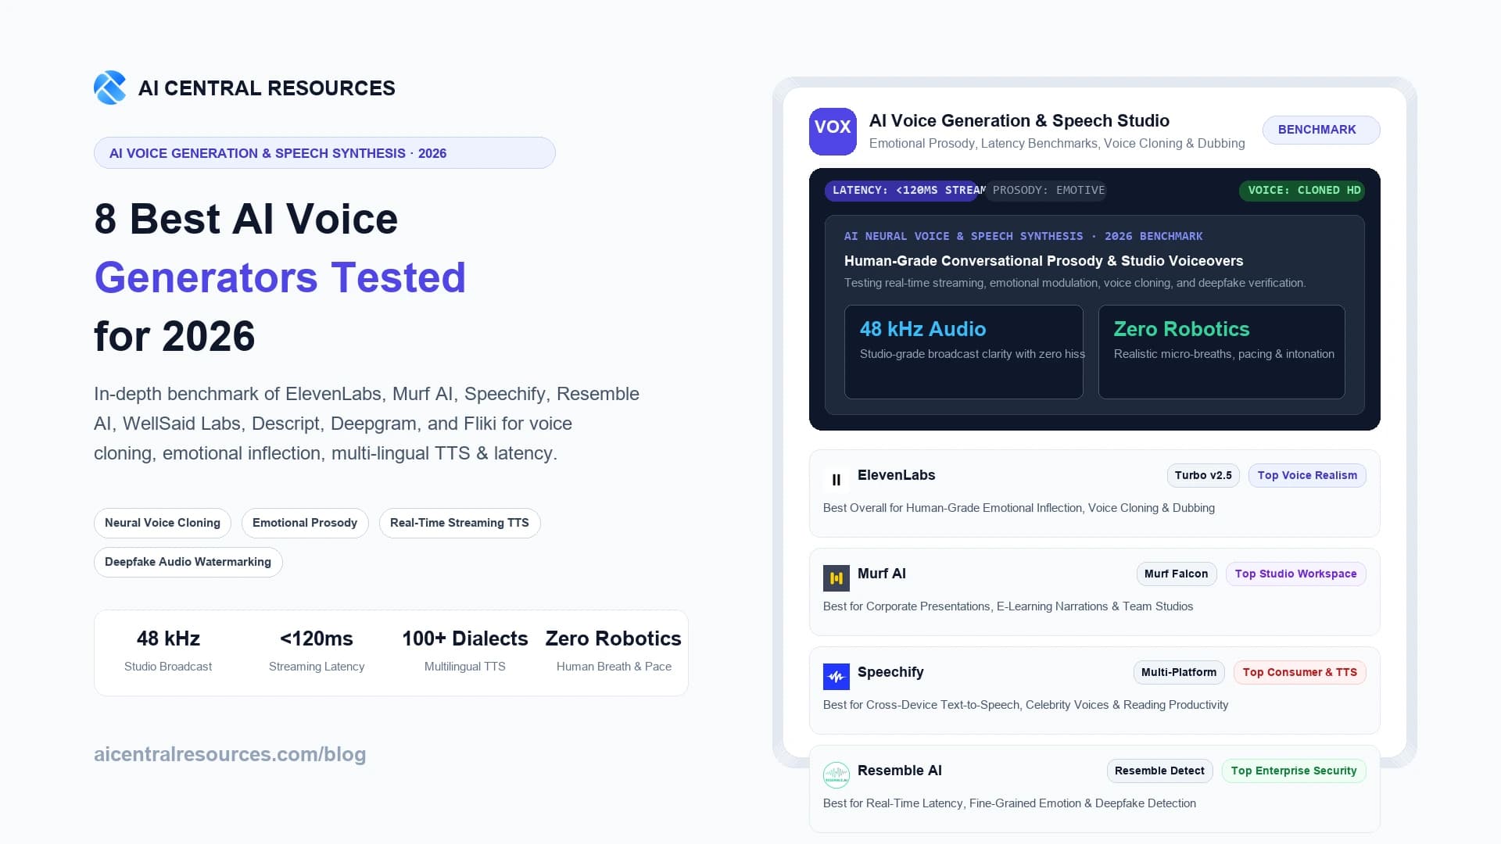
Task: Click Resemble AI description about Real-Time Latency
Action: tap(1009, 803)
